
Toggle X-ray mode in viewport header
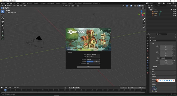135,6
